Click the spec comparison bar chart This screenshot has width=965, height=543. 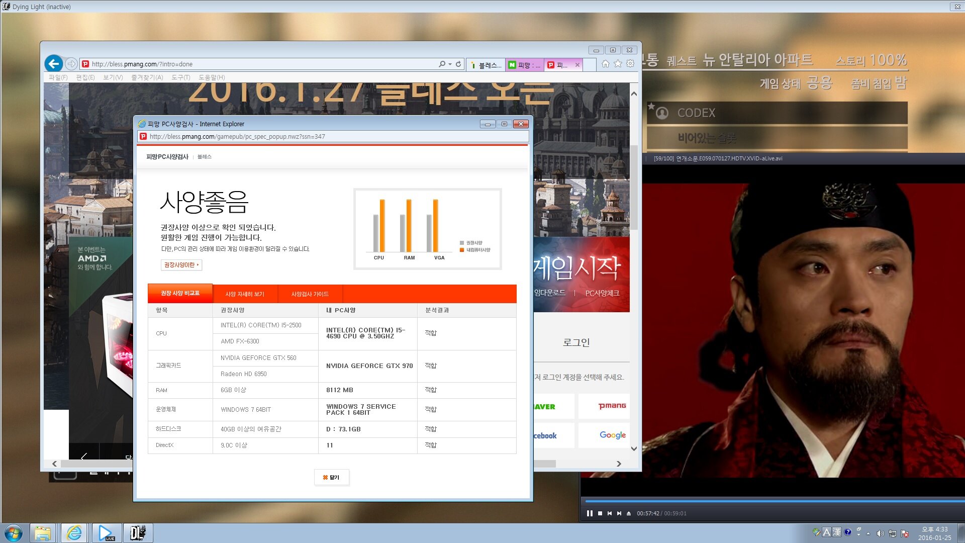pos(428,229)
